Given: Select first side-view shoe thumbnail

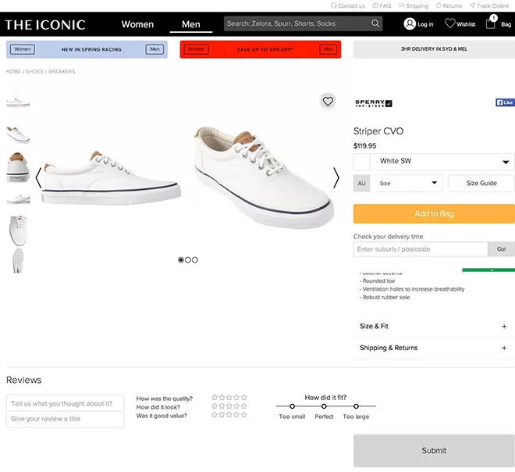Looking at the screenshot, I should coord(18,102).
